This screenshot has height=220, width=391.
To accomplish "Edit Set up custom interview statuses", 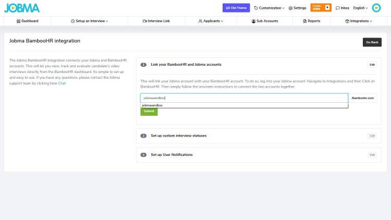I will (372, 136).
